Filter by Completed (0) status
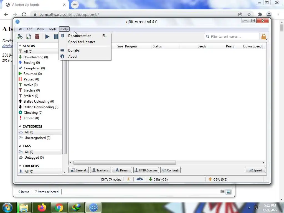Screen dimensions: 284x213 [40, 68]
